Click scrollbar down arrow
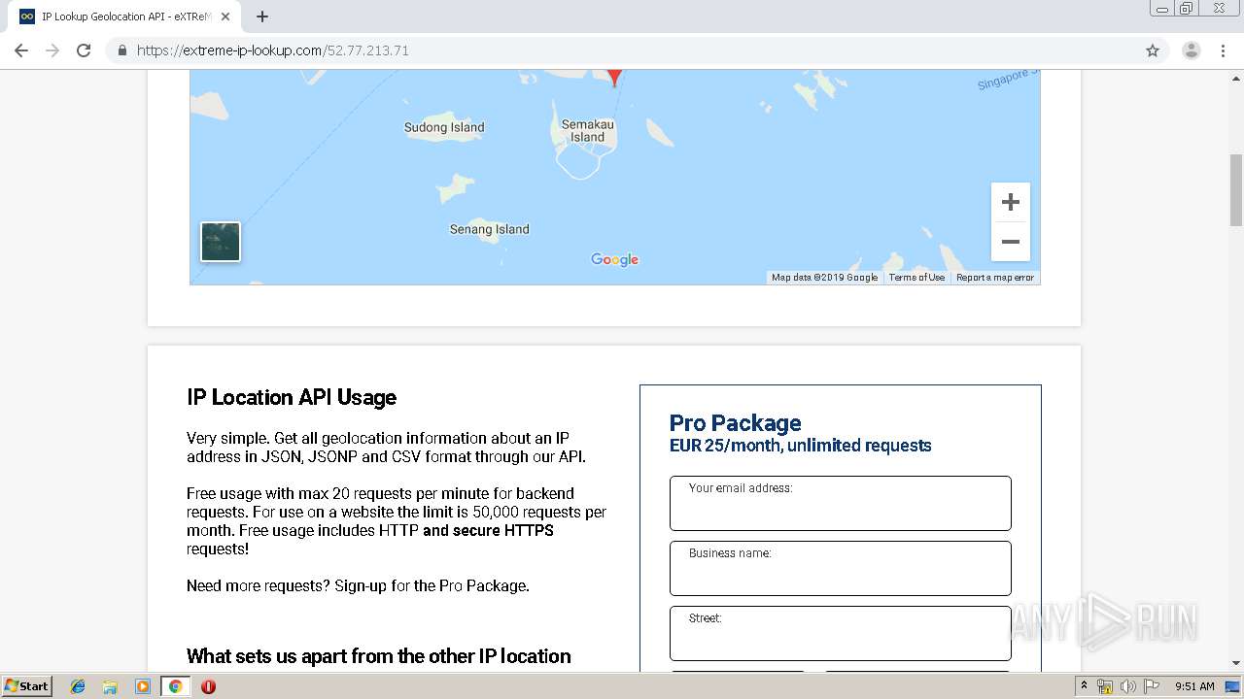The image size is (1244, 699). point(1236,663)
